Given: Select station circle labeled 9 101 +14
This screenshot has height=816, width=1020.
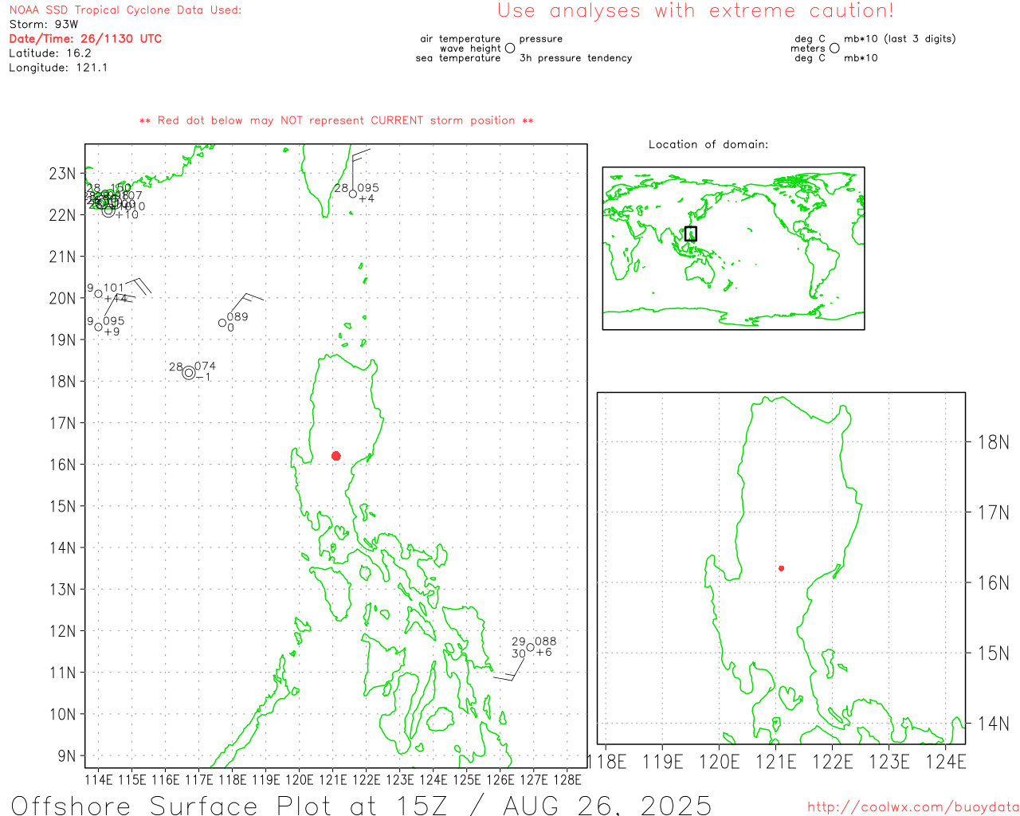Looking at the screenshot, I should [x=98, y=293].
